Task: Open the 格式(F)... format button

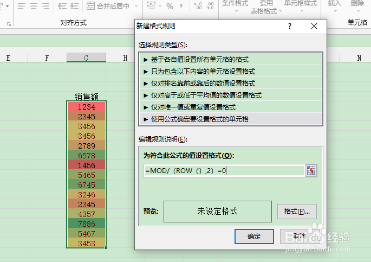Action: pyautogui.click(x=297, y=212)
